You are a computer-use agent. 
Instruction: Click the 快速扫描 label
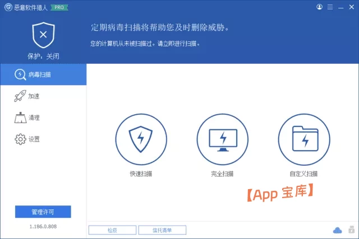click(141, 174)
